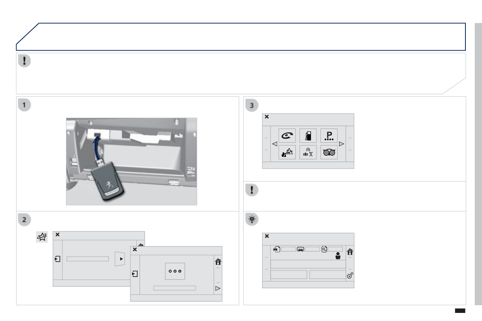
Task: Tap the outlined triangle below the home icon
Action: coord(218,289)
